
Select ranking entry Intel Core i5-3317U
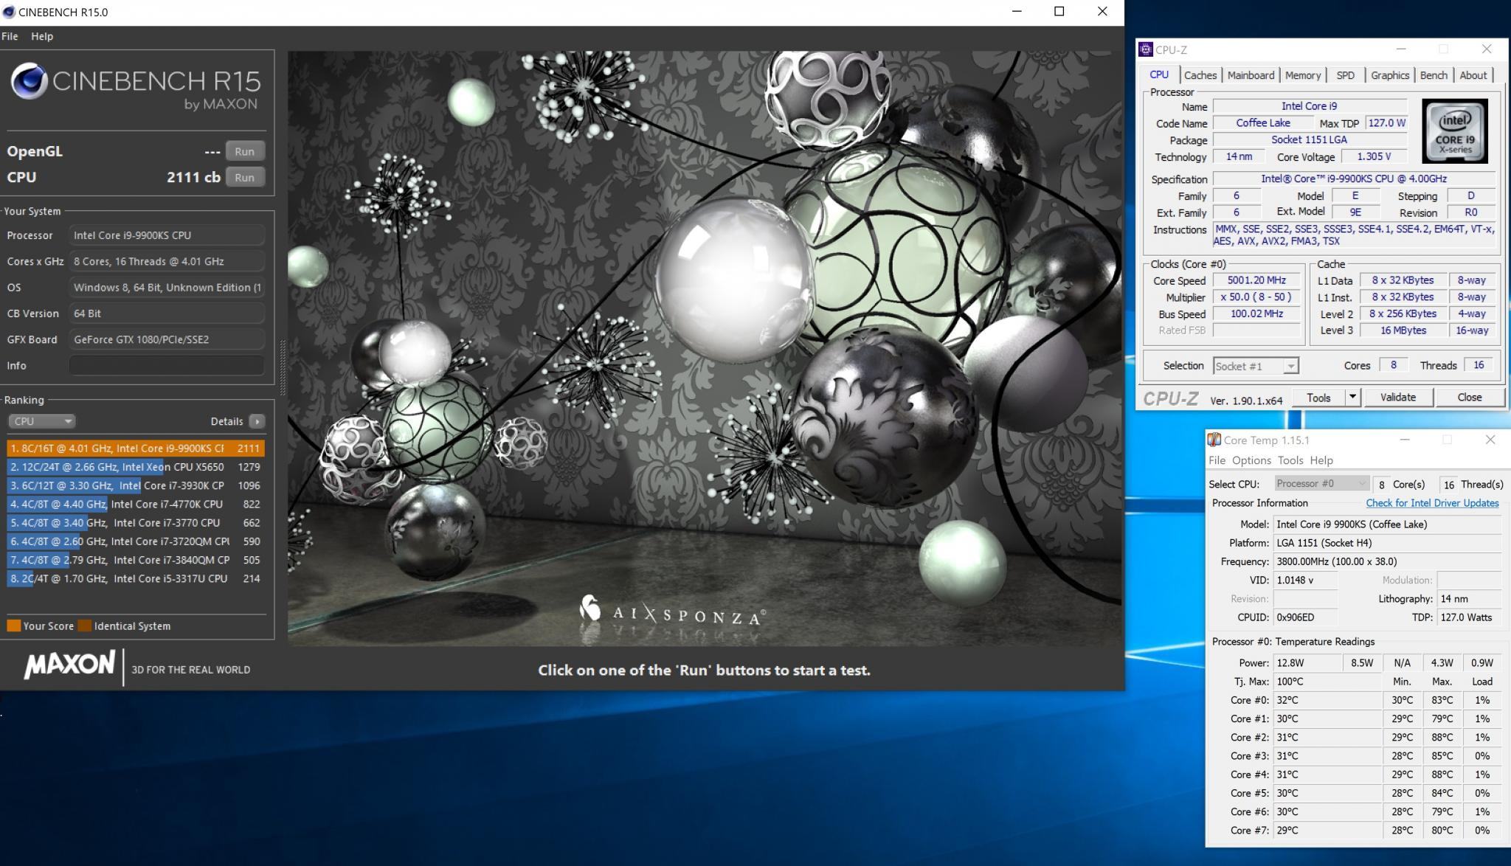136,578
